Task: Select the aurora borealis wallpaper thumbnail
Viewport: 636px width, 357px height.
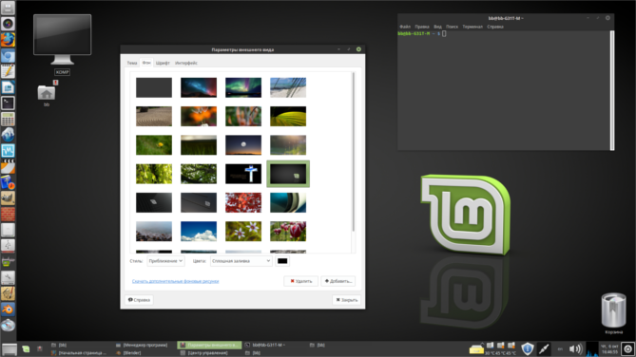Action: click(243, 87)
